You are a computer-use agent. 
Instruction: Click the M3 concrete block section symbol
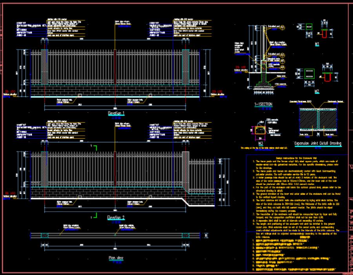260,130
